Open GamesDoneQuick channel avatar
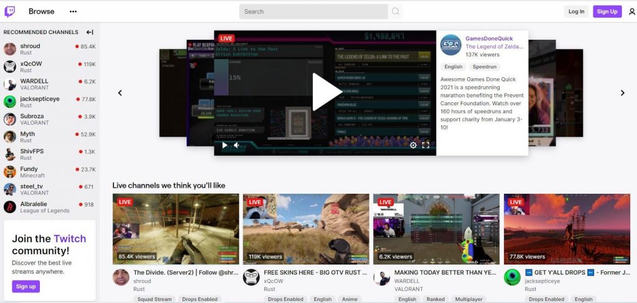 coord(451,45)
